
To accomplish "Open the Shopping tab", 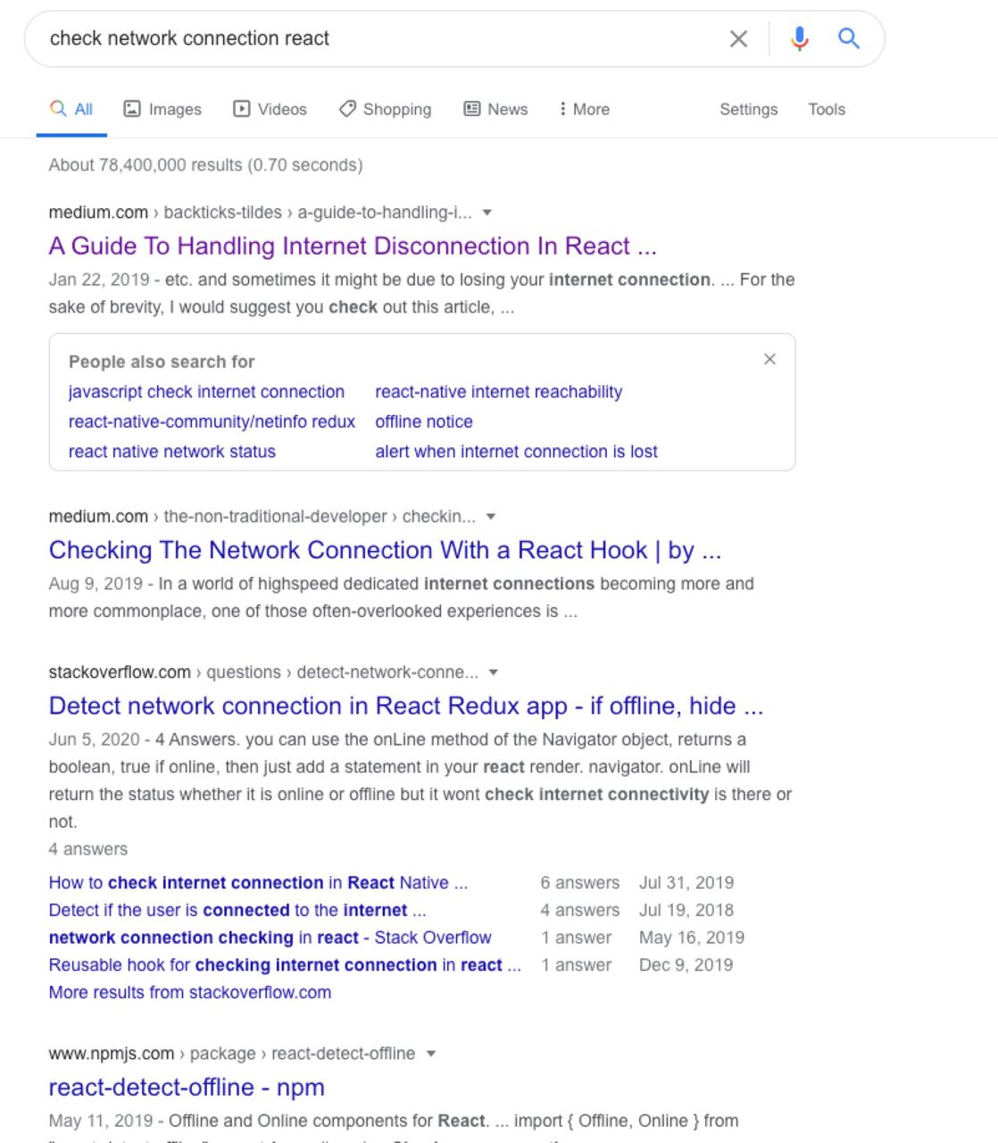I will click(x=385, y=109).
